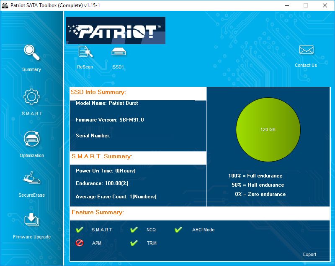Image resolution: width=335 pixels, height=266 pixels.
Task: Click Average Erase Count: 1(Numbers) text
Action: [x=116, y=197]
